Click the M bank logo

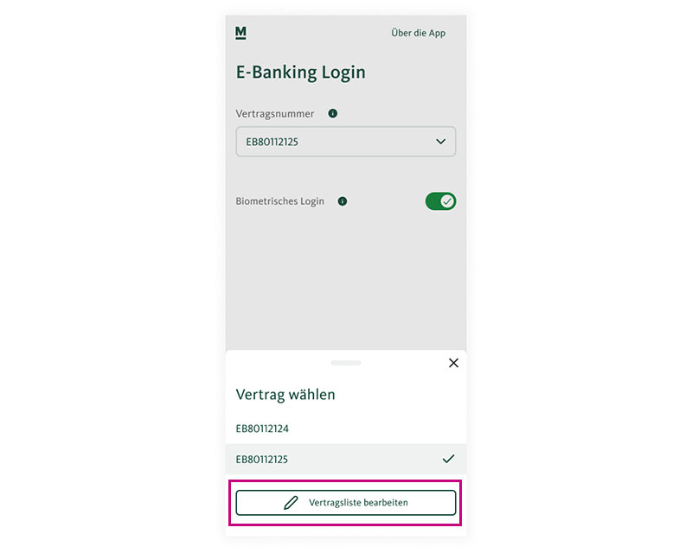pyautogui.click(x=240, y=33)
